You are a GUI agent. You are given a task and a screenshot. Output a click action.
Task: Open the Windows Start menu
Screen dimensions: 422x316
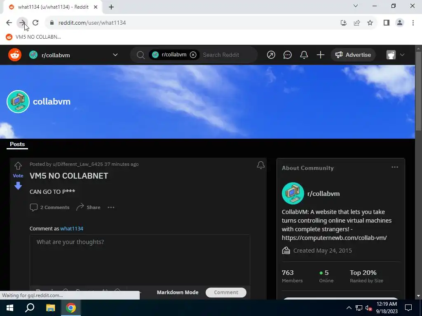tap(10, 308)
